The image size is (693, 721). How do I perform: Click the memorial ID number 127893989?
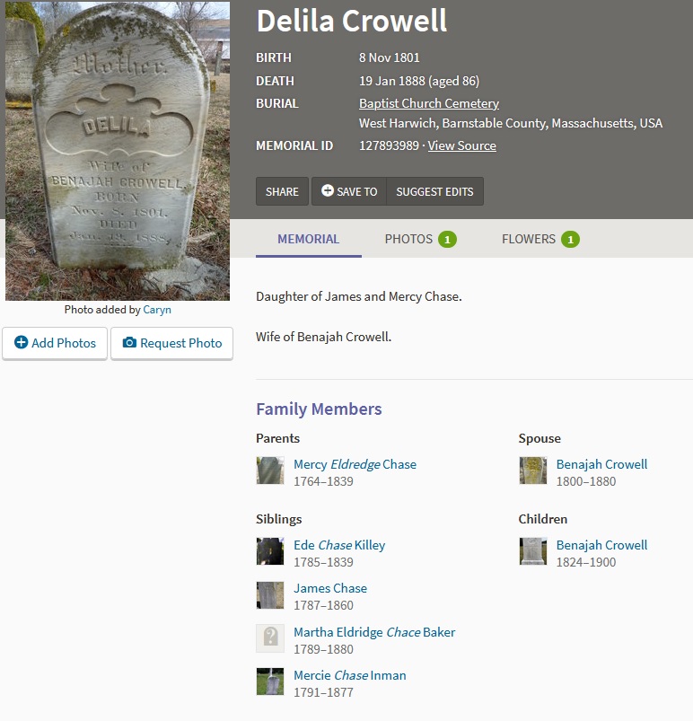tap(389, 145)
